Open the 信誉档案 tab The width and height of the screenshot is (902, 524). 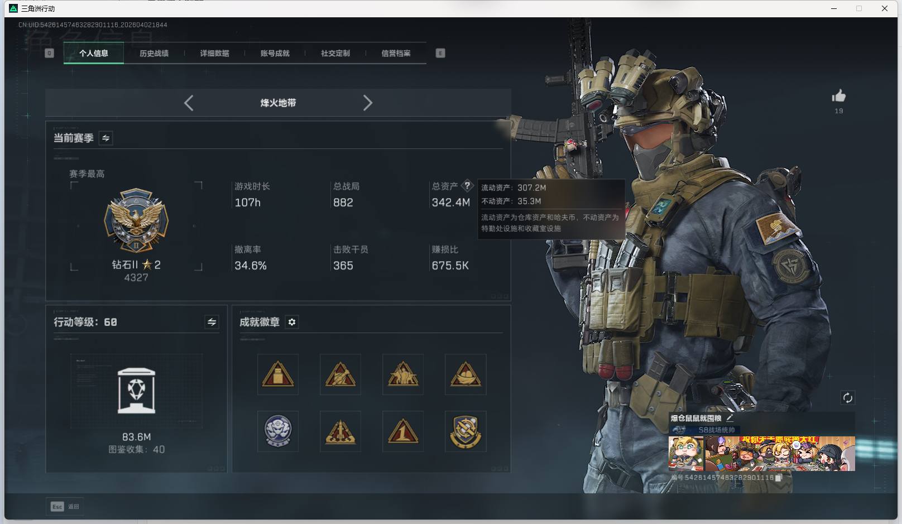pos(396,53)
